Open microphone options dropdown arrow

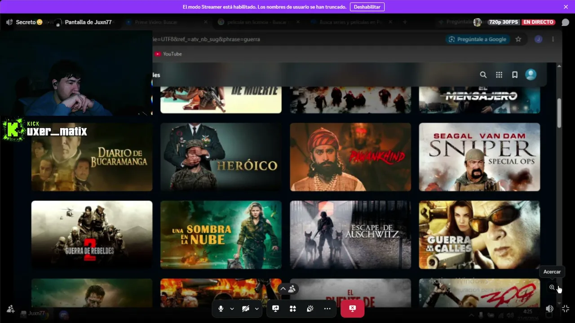pos(232,309)
